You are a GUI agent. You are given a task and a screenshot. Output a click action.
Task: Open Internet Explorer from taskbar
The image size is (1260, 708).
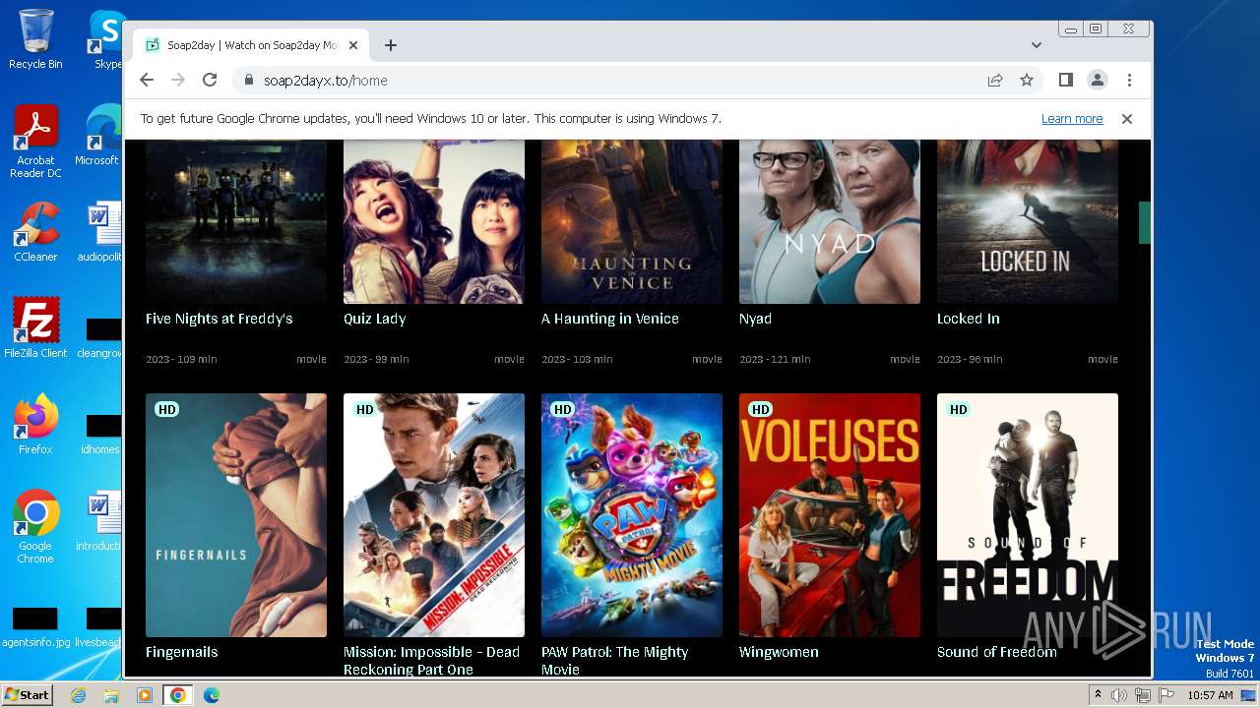(78, 695)
